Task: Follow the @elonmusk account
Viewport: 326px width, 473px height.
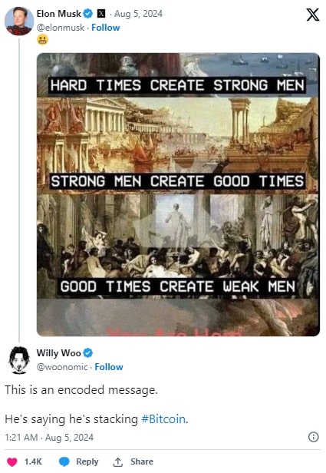Action: (x=105, y=28)
